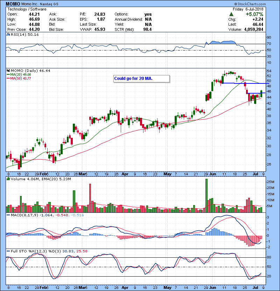Screen dimensions: 280x291
Task: Click the MA(50) 43.77 legend text
Action: click(x=21, y=79)
